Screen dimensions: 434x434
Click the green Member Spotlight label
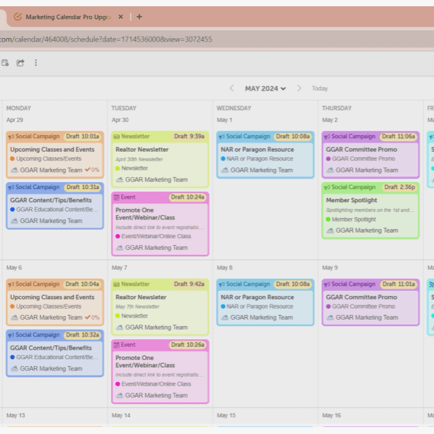(x=351, y=219)
